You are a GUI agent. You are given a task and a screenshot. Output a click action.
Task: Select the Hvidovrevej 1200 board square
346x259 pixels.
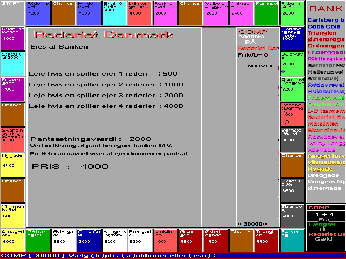click(89, 13)
